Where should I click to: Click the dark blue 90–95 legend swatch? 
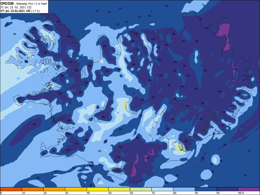tap(206, 189)
